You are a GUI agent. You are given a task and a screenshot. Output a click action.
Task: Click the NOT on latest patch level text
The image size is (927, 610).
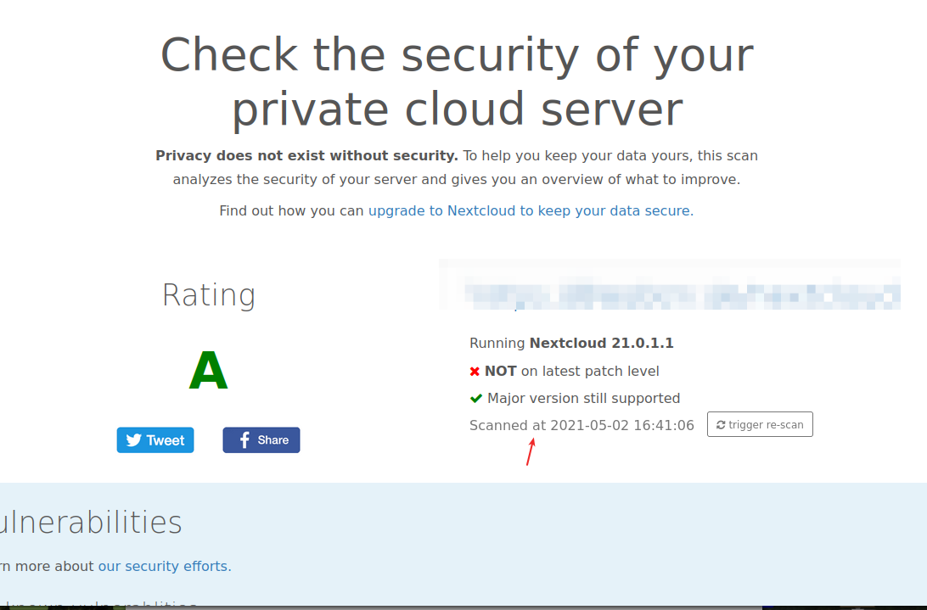click(x=571, y=372)
